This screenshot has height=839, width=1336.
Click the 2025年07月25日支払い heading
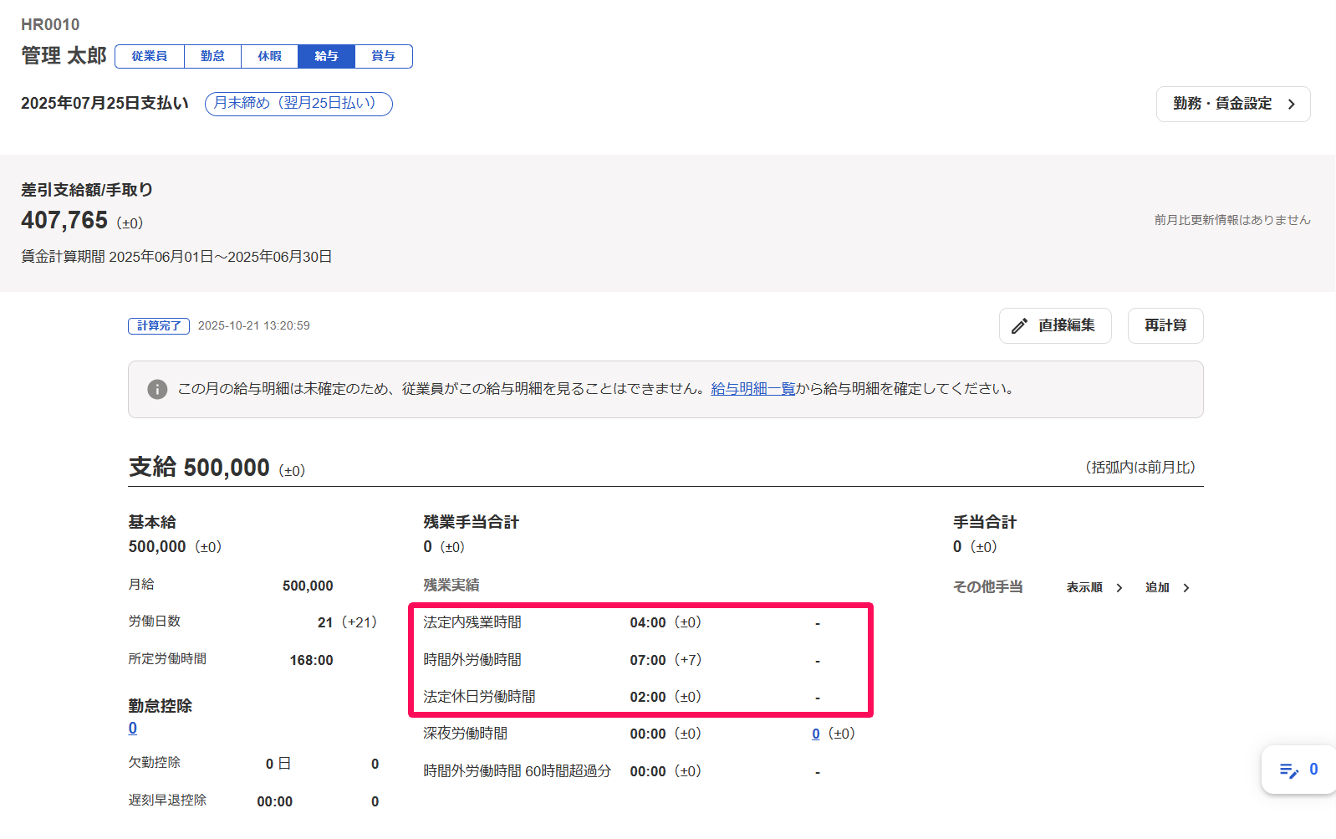pos(105,103)
